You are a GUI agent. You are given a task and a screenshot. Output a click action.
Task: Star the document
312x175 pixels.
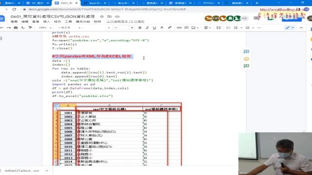(102, 17)
